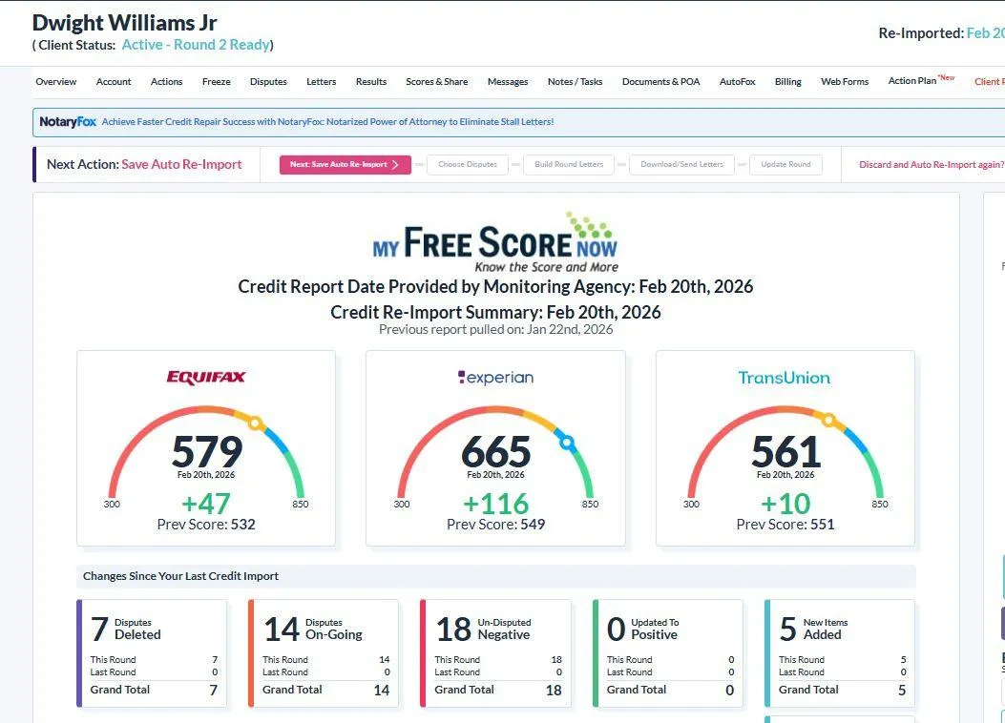The height and width of the screenshot is (723, 1005).
Task: Click the My Free Score Now logo
Action: point(495,242)
